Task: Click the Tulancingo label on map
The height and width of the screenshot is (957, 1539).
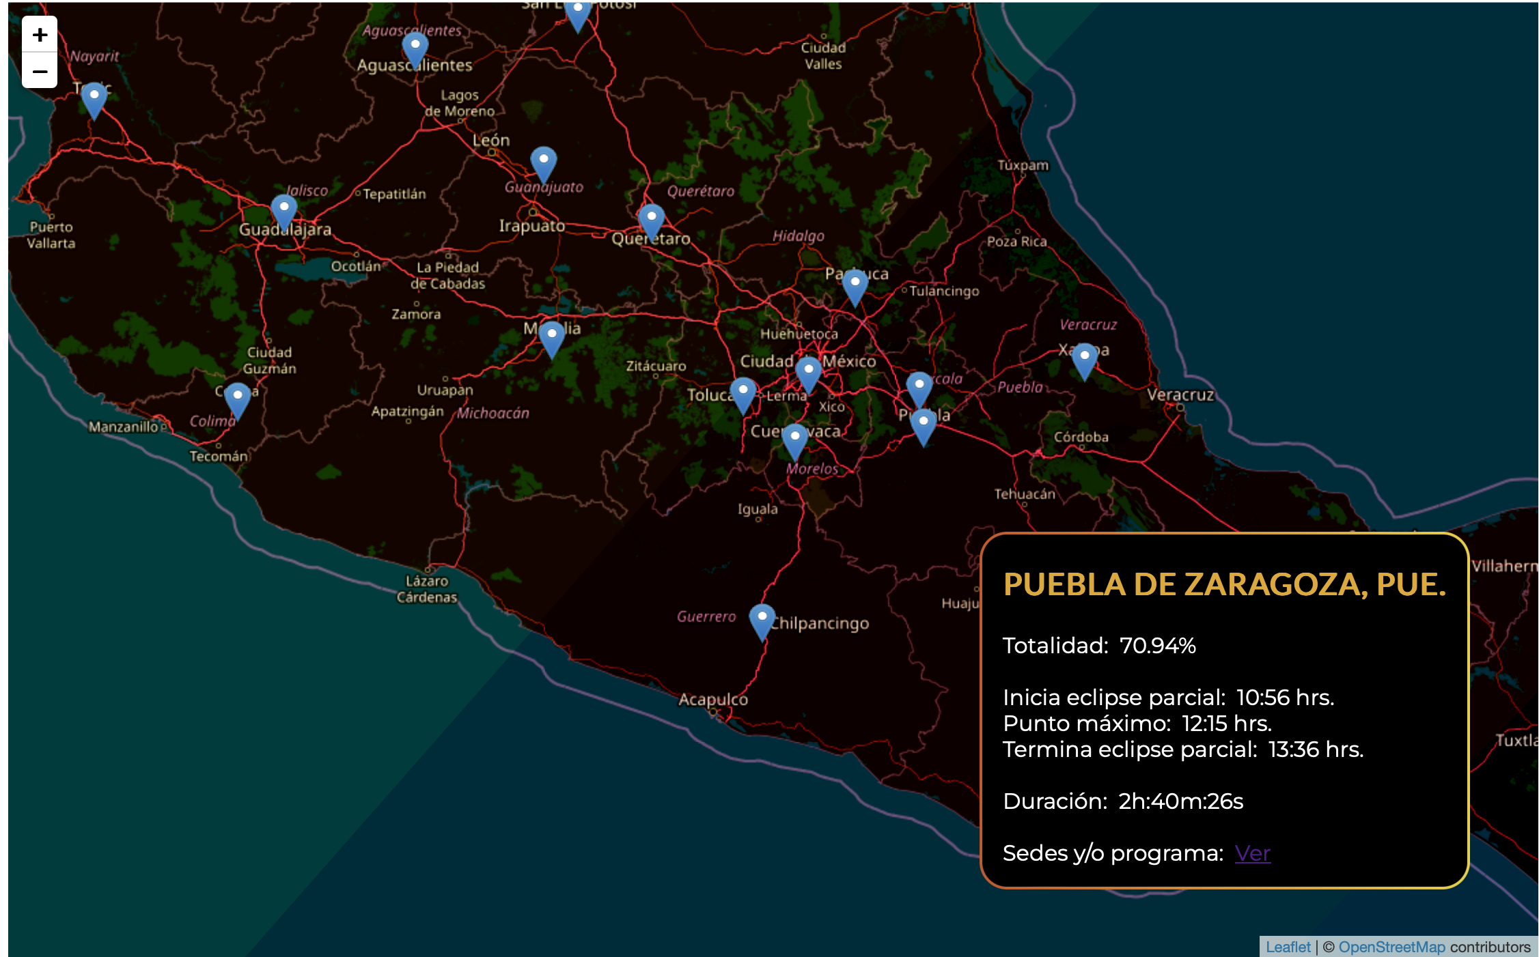Action: click(944, 291)
